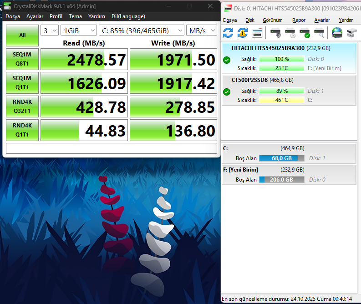This screenshot has height=304, width=361.
Task: Start the SEQ1M Q8T1 test
Action: click(x=22, y=59)
